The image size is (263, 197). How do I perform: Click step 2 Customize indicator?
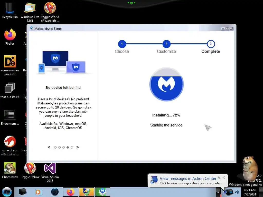tap(166, 44)
